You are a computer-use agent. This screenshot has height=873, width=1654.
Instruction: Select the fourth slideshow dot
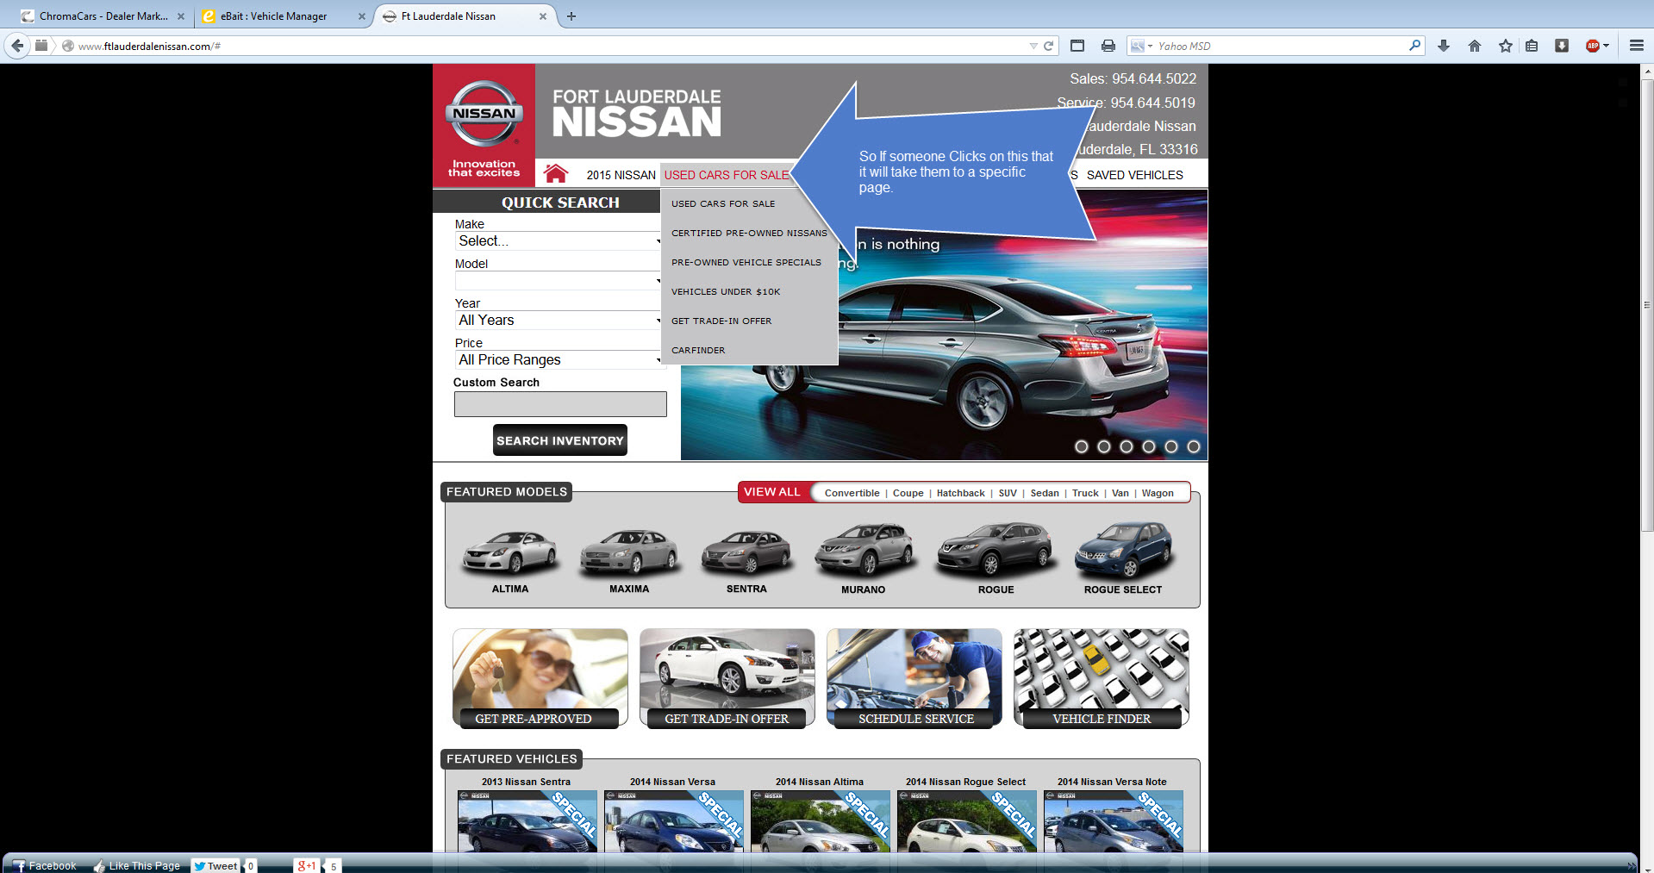[1149, 446]
